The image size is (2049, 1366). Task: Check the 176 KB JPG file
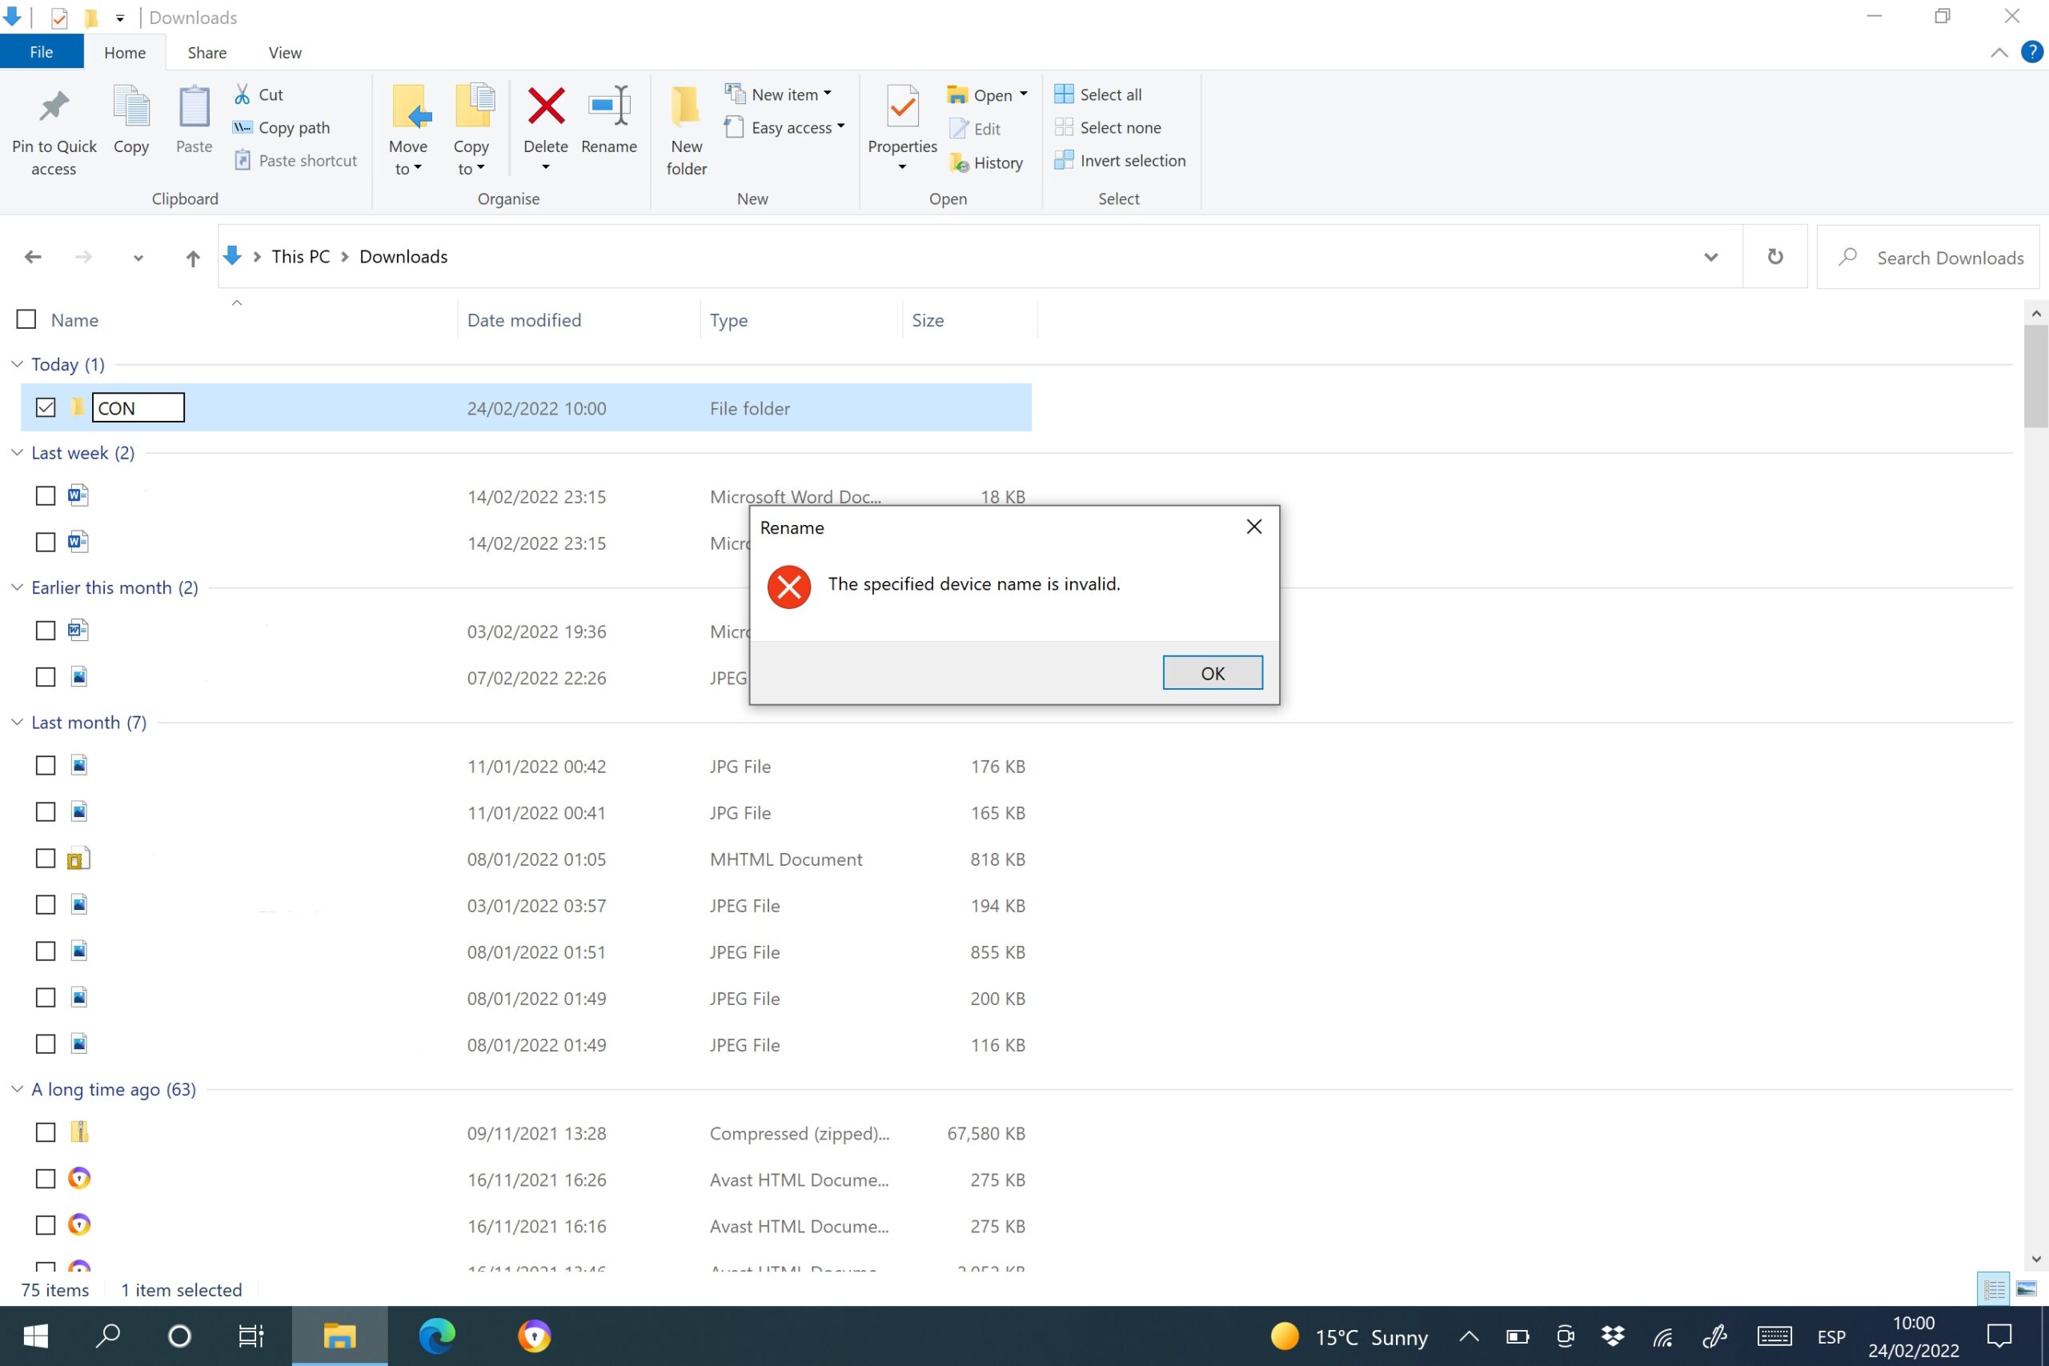46,766
